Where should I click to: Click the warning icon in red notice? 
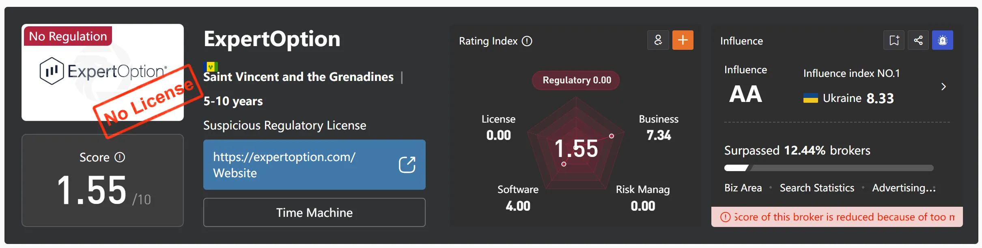725,217
